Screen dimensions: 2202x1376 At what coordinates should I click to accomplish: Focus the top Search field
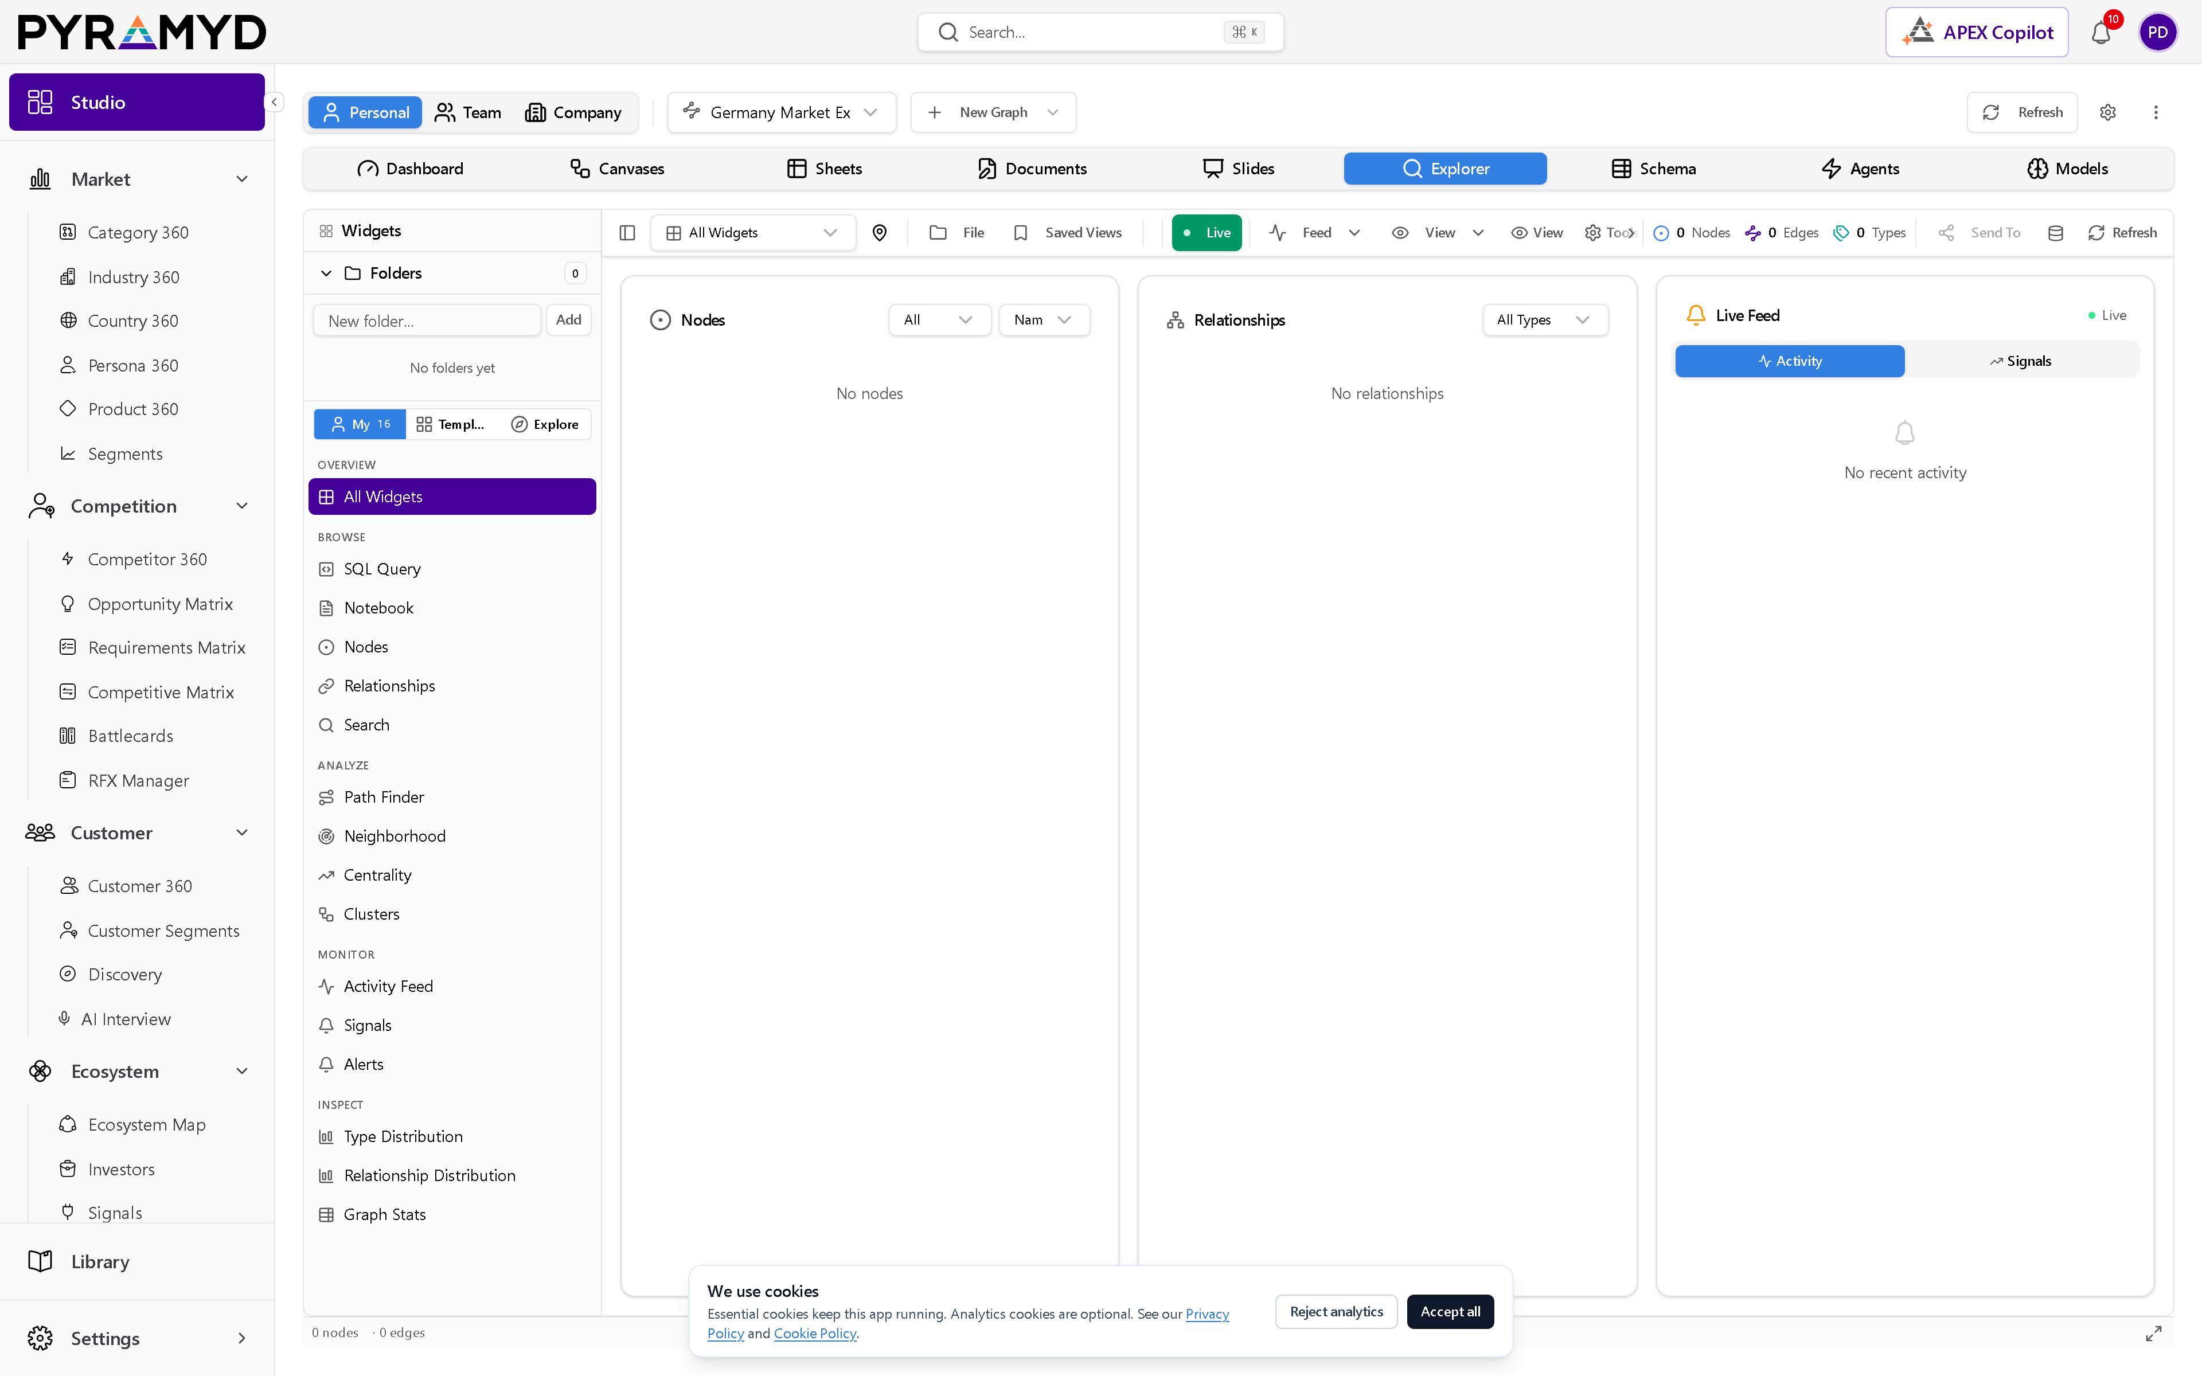pyautogui.click(x=1100, y=32)
